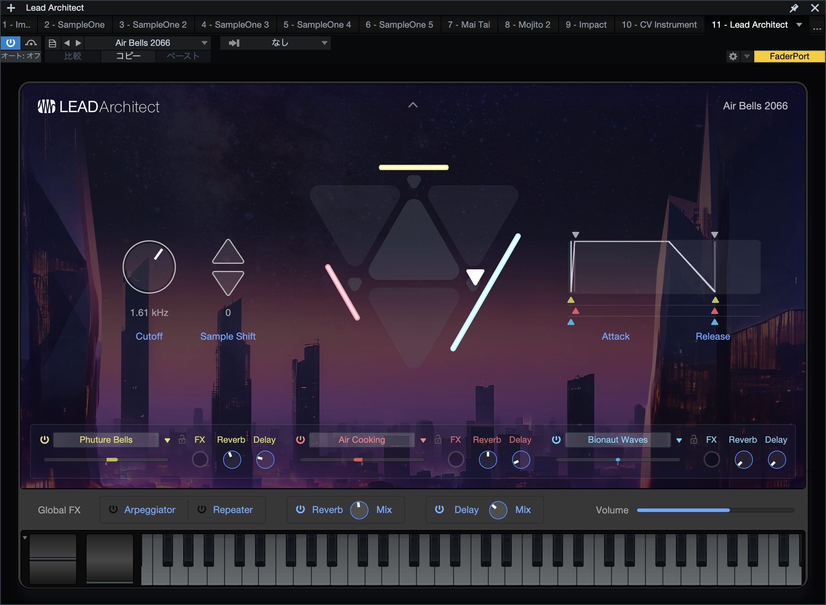Image resolution: width=826 pixels, height=605 pixels.
Task: Click the 比較 compare button
Action: [73, 56]
